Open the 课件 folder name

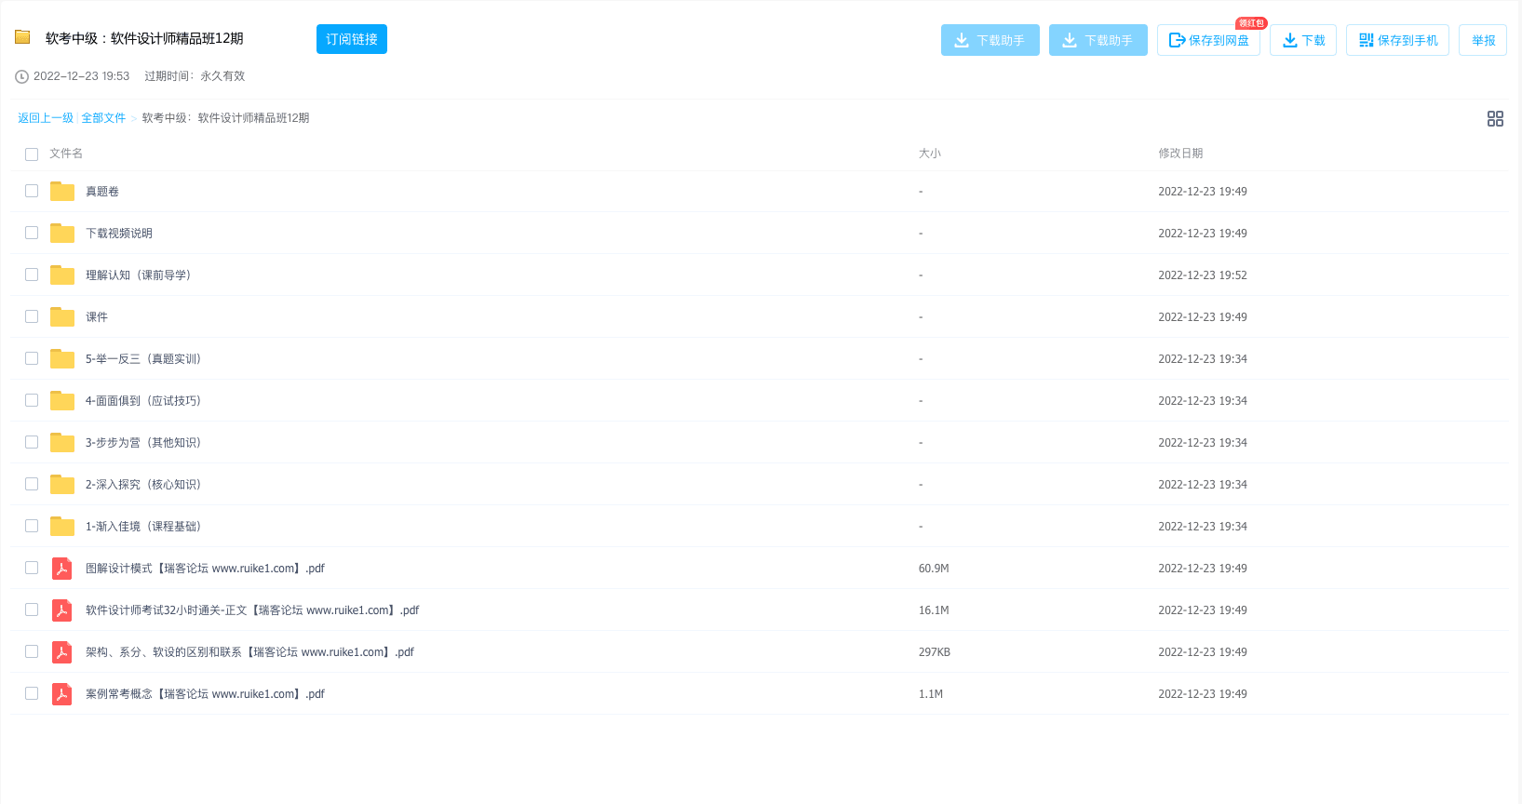(97, 316)
